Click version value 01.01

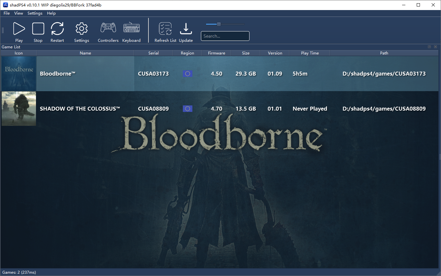(275, 109)
